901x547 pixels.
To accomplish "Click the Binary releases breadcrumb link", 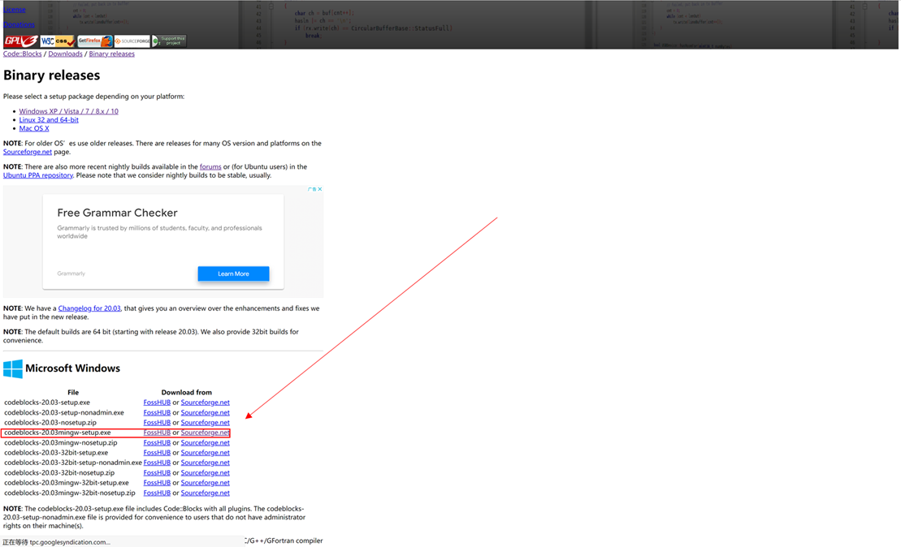I will [111, 54].
